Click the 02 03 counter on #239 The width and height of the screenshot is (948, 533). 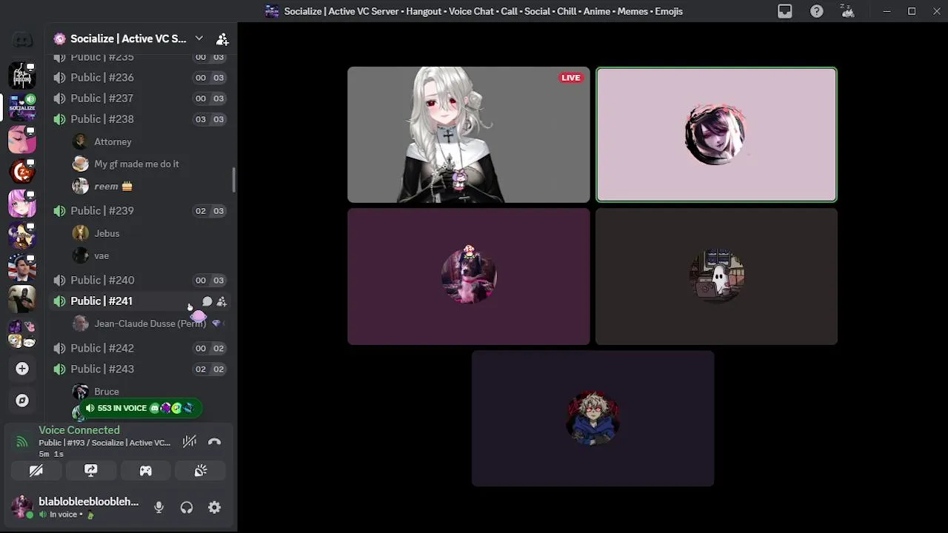click(210, 211)
